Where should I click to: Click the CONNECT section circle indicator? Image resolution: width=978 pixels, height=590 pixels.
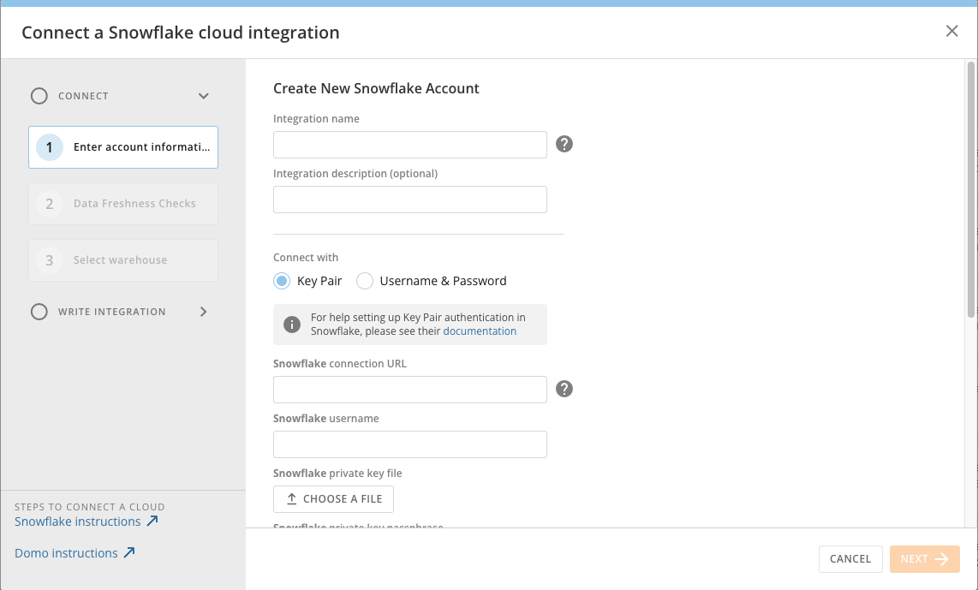(39, 96)
